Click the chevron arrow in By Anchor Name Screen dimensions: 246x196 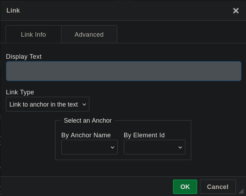point(112,147)
